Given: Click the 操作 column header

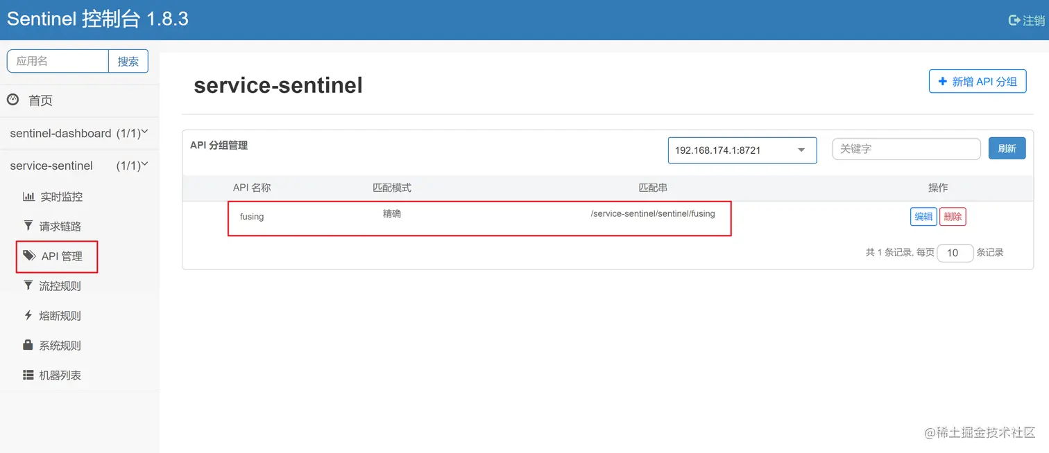Looking at the screenshot, I should coord(938,188).
